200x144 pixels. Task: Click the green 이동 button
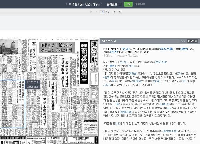click(128, 4)
